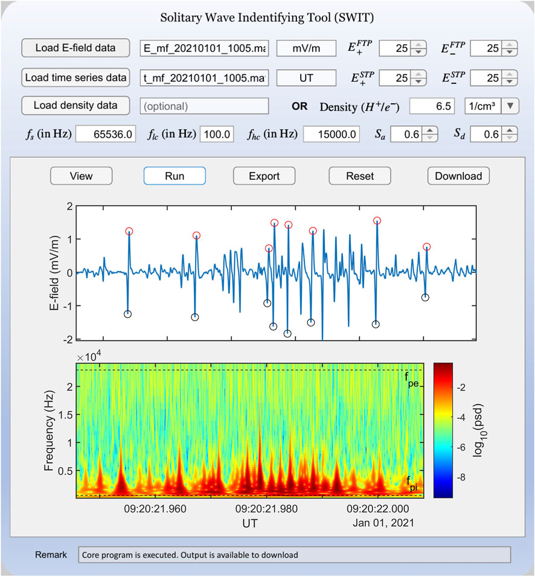
Task: Select the high cutoff fhc input field
Action: click(332, 135)
